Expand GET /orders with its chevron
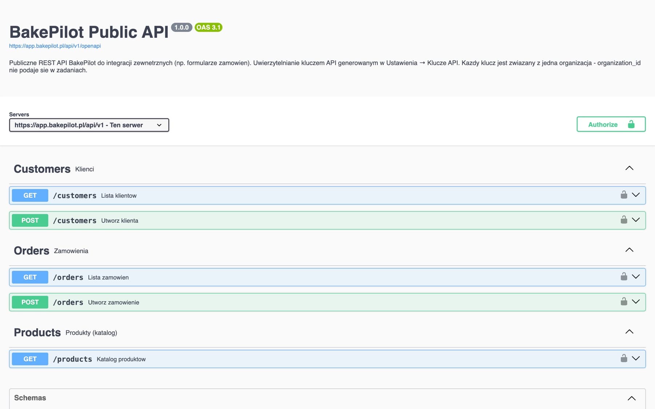Image resolution: width=655 pixels, height=409 pixels. pyautogui.click(x=636, y=277)
